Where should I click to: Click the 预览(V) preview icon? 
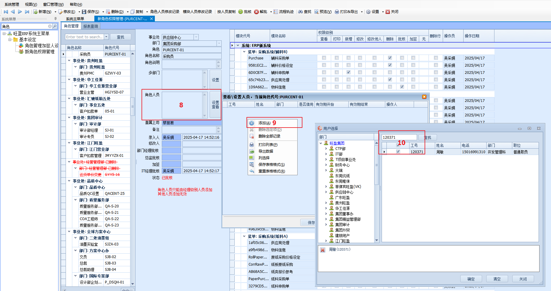click(316, 12)
